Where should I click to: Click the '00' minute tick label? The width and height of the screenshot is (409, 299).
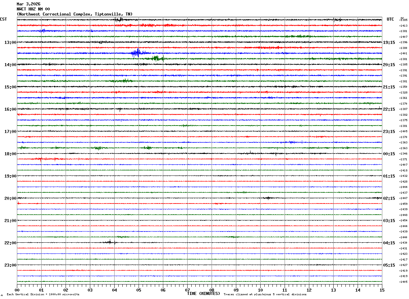(17, 290)
